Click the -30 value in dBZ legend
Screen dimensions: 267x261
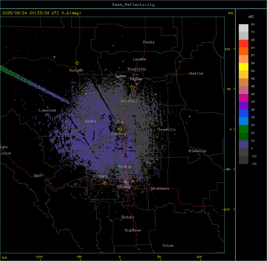tap(254, 164)
